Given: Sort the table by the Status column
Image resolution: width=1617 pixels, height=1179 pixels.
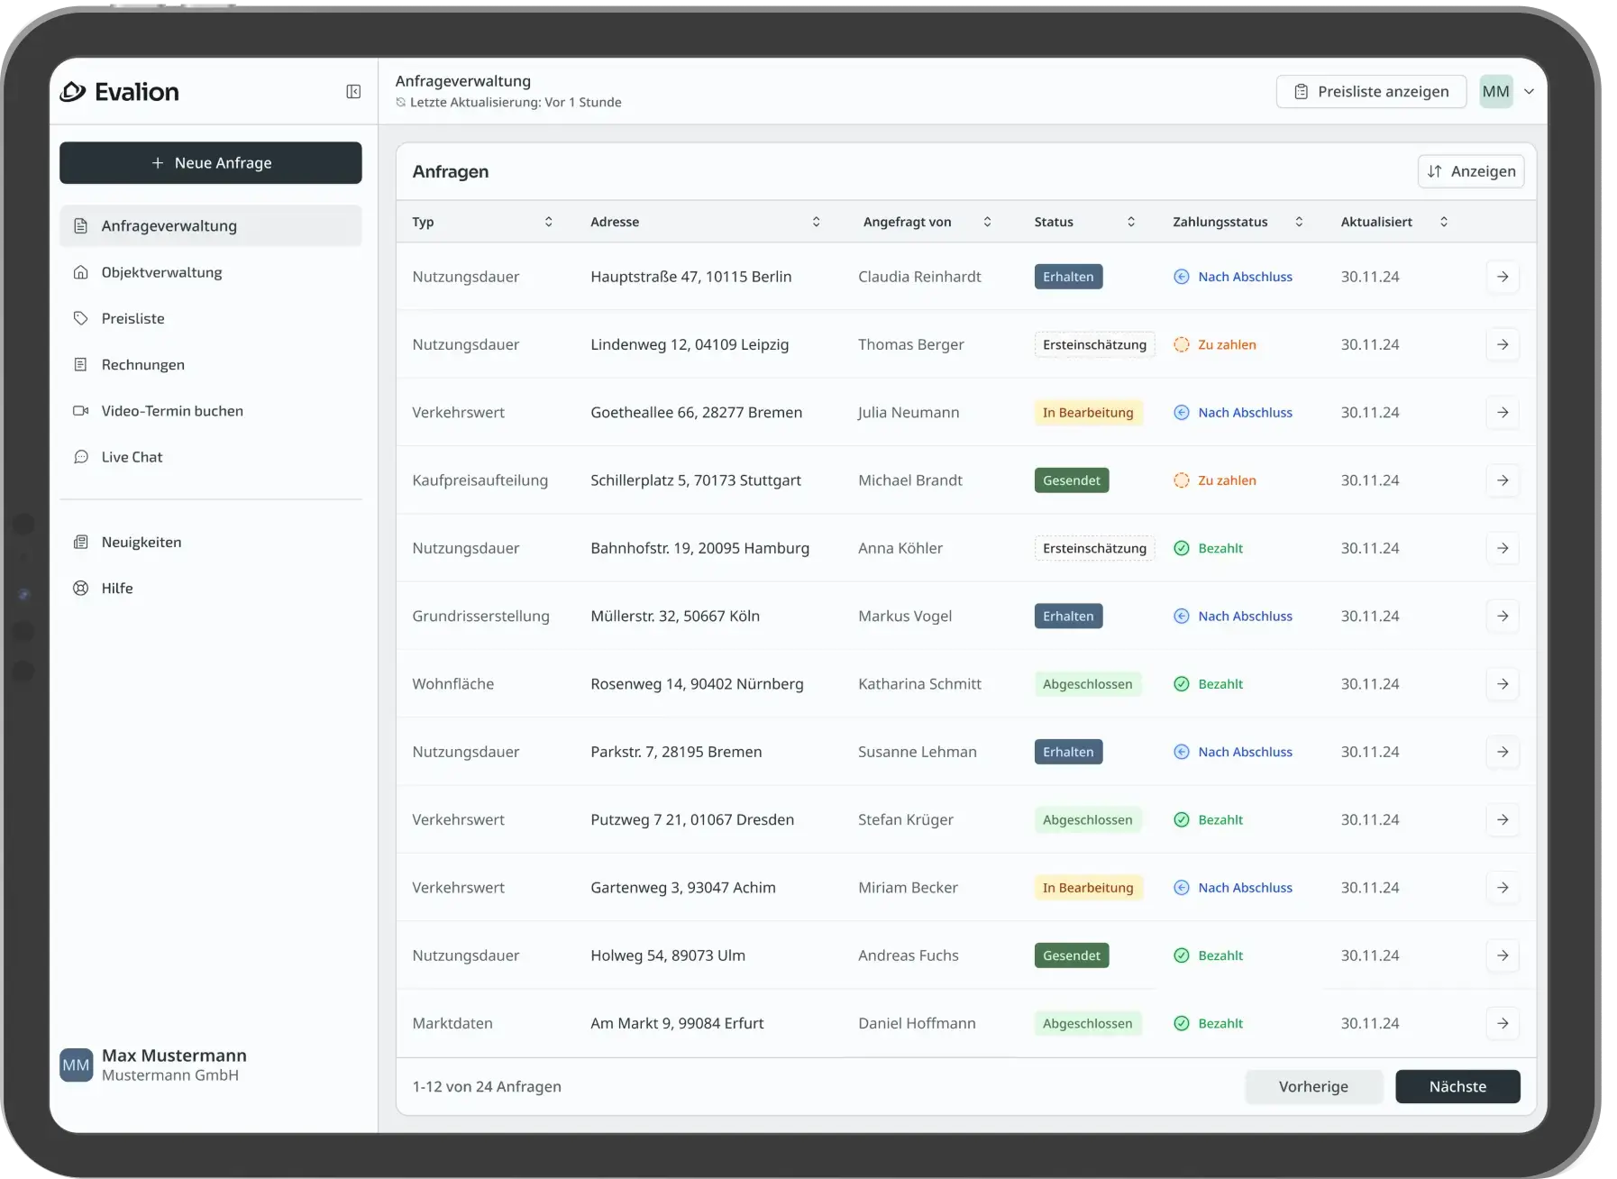Looking at the screenshot, I should (1133, 222).
